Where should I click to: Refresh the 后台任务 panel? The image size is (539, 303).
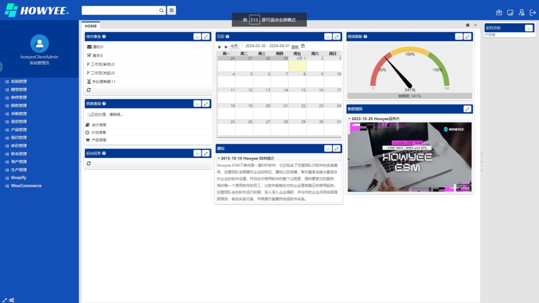click(x=88, y=163)
